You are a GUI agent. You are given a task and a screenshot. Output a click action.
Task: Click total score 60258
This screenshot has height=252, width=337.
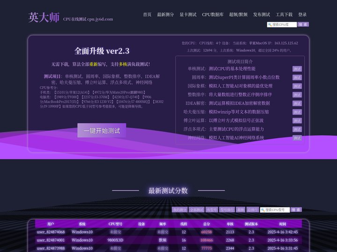coord(206,232)
